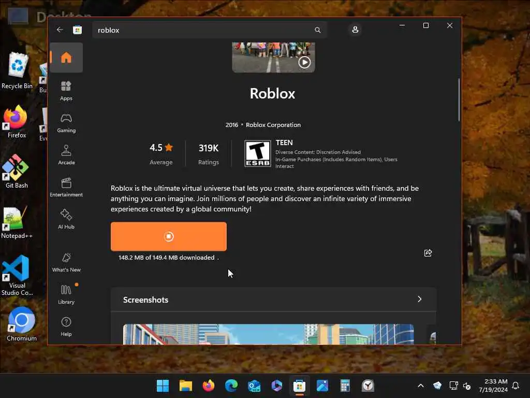
Task: Click the ESRB Teen rating badge
Action: [258, 153]
